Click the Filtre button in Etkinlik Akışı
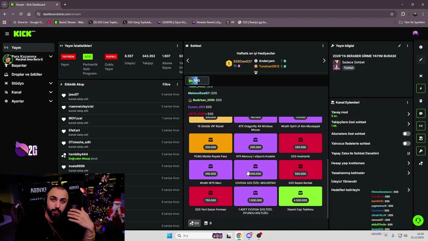Image resolution: width=428 pixels, height=241 pixels. (166, 84)
